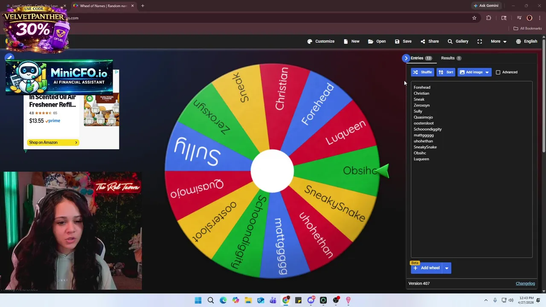Click the Quasimojo entry in list
The height and width of the screenshot is (307, 546).
click(423, 117)
